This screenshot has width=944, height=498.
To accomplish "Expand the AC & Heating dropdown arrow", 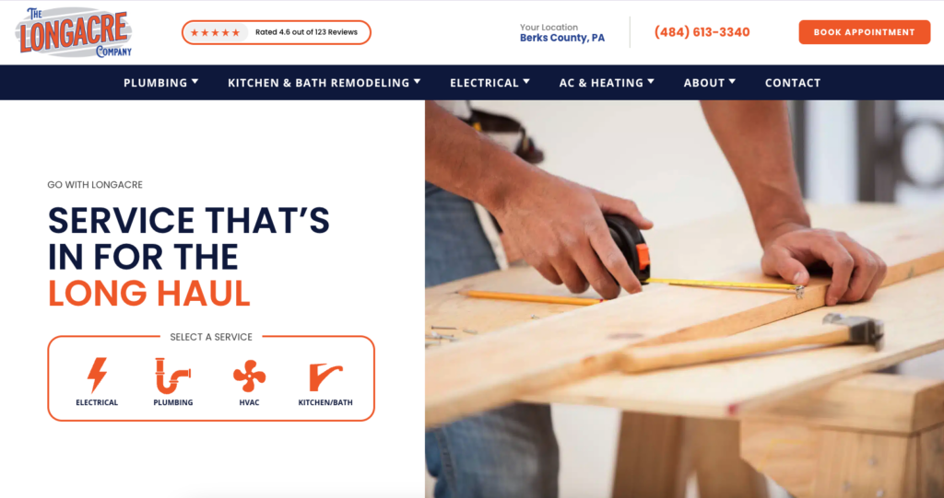I will (651, 81).
